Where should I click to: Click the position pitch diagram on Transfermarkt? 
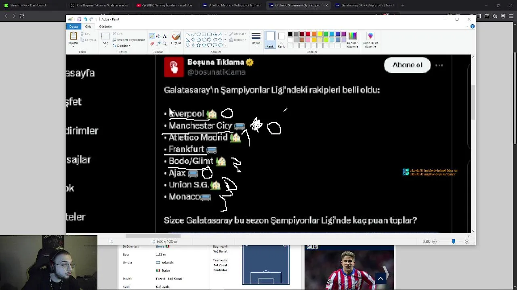pos(266,265)
